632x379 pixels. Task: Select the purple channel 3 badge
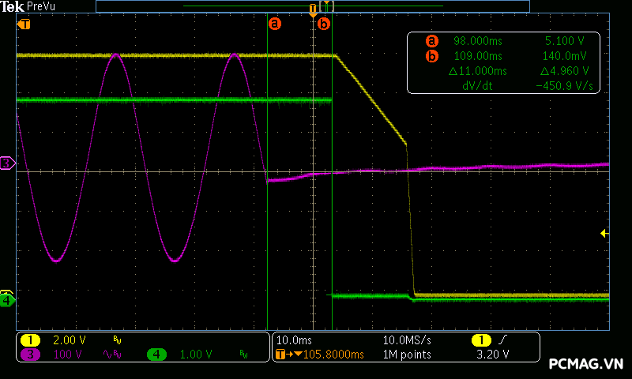tap(30, 355)
